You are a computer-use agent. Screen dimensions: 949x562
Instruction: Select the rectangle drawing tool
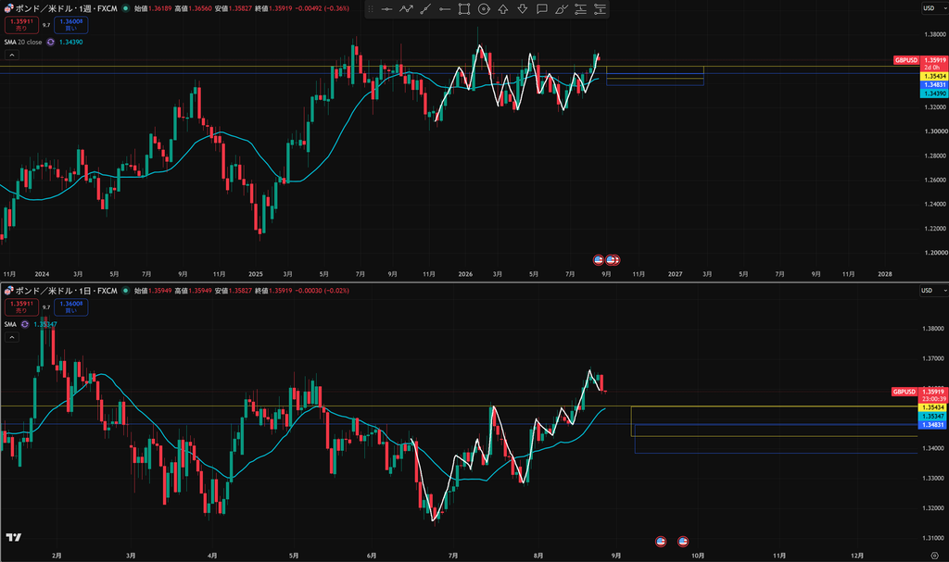point(464,9)
